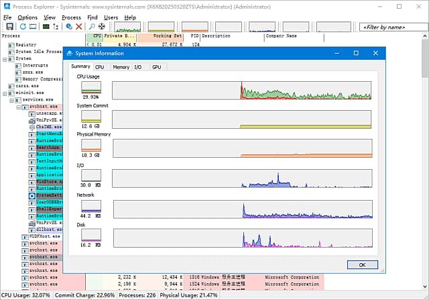Click the SystemSettings gear process icon

tap(32, 195)
